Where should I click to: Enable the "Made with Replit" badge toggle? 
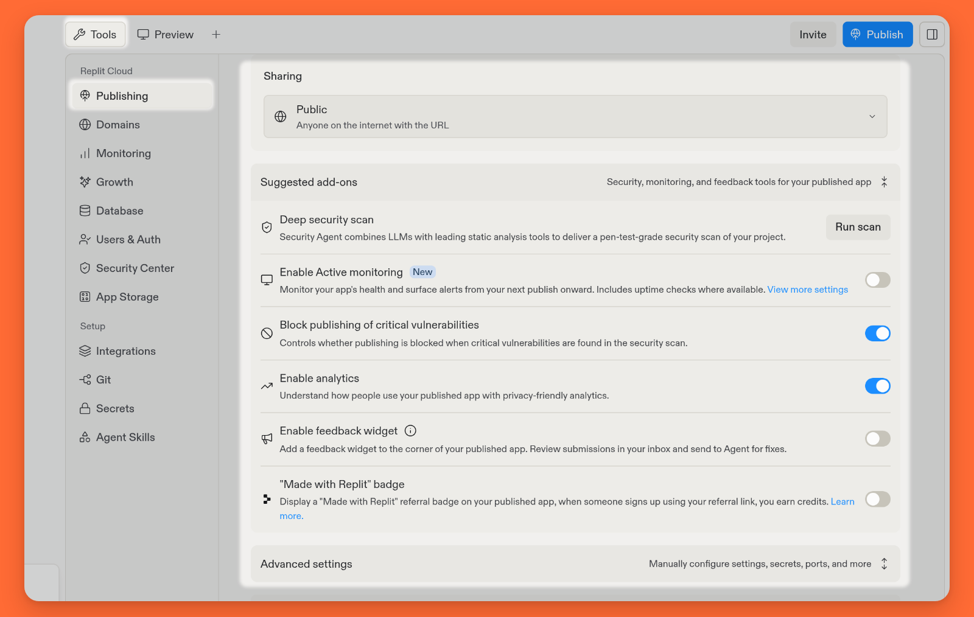pos(878,500)
